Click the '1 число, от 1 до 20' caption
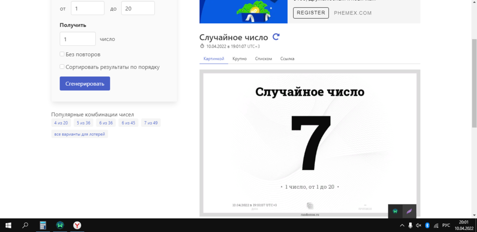 tap(310, 187)
